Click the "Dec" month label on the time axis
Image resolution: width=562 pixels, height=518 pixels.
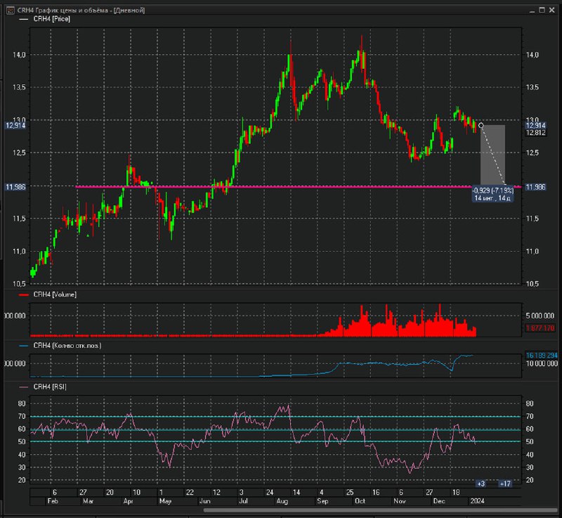(x=438, y=501)
